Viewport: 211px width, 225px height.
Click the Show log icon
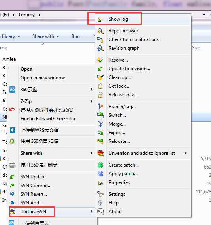point(100,19)
